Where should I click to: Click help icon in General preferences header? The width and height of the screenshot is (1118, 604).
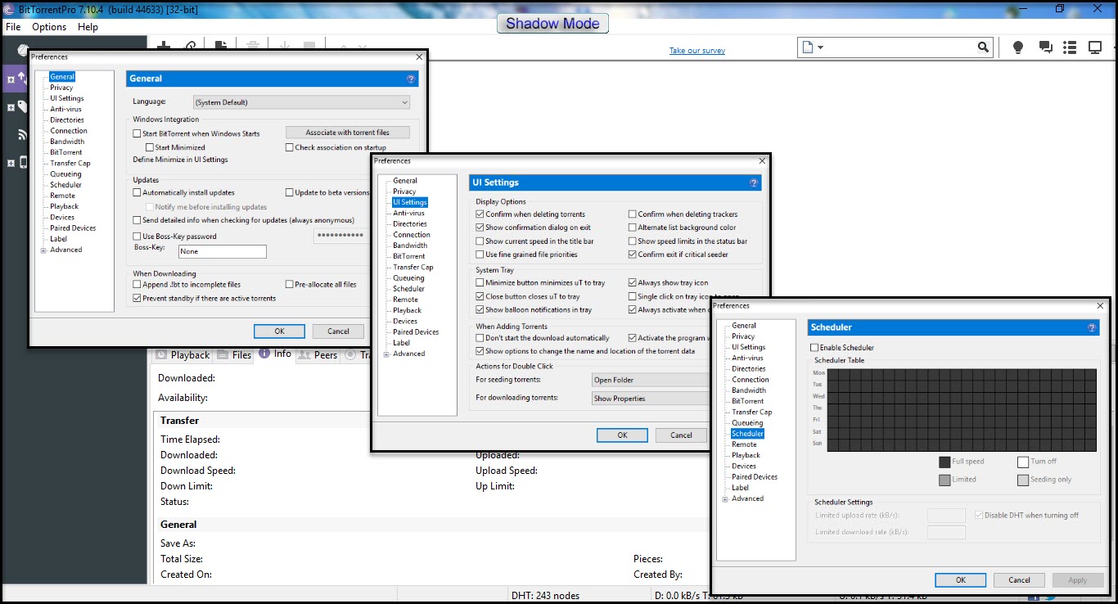pos(411,79)
